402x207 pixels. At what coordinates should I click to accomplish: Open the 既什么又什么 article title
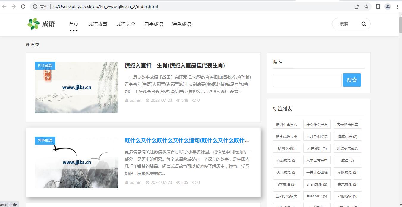point(187,140)
